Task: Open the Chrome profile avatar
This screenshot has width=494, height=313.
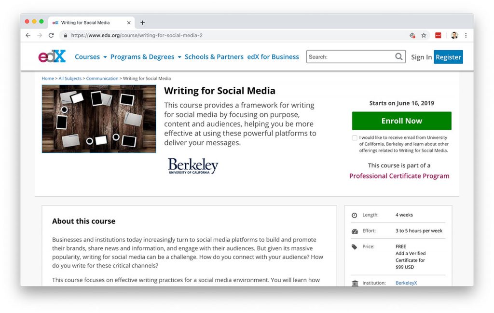Action: (454, 35)
